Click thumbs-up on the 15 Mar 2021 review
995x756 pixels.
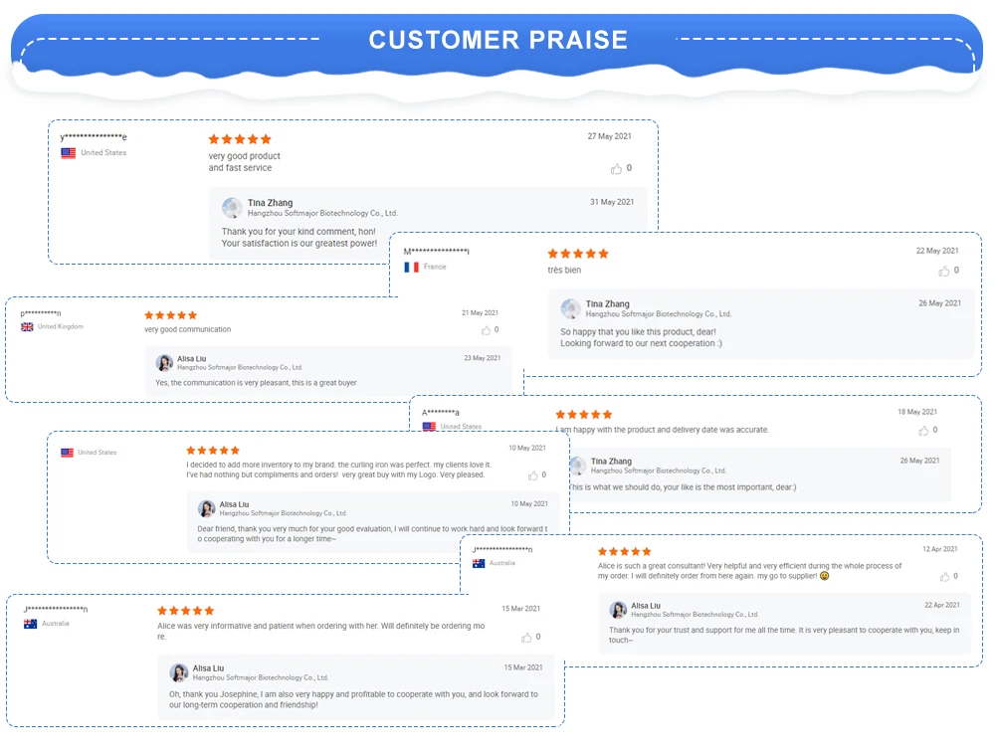pos(526,637)
